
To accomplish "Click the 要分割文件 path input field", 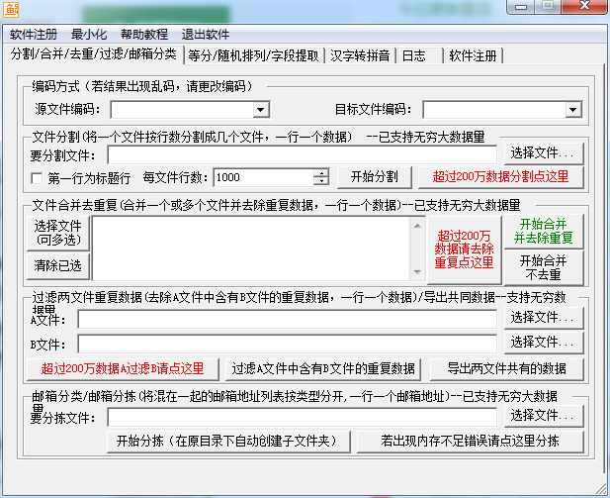I will pyautogui.click(x=303, y=154).
